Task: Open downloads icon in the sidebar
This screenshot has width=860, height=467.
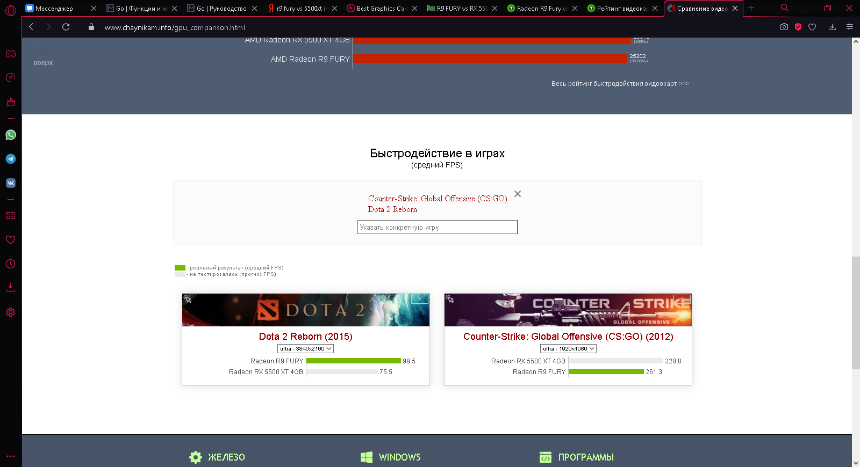Action: [11, 288]
